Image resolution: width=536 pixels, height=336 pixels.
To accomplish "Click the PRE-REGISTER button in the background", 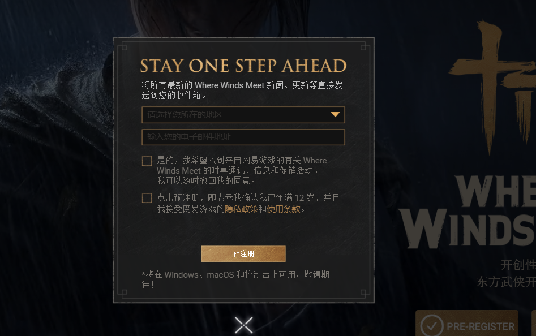I will click(x=467, y=324).
